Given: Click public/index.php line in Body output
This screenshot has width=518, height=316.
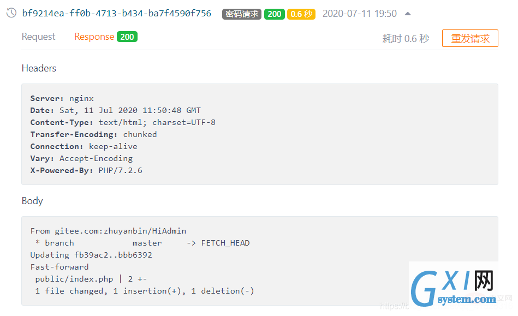Looking at the screenshot, I should [x=91, y=279].
